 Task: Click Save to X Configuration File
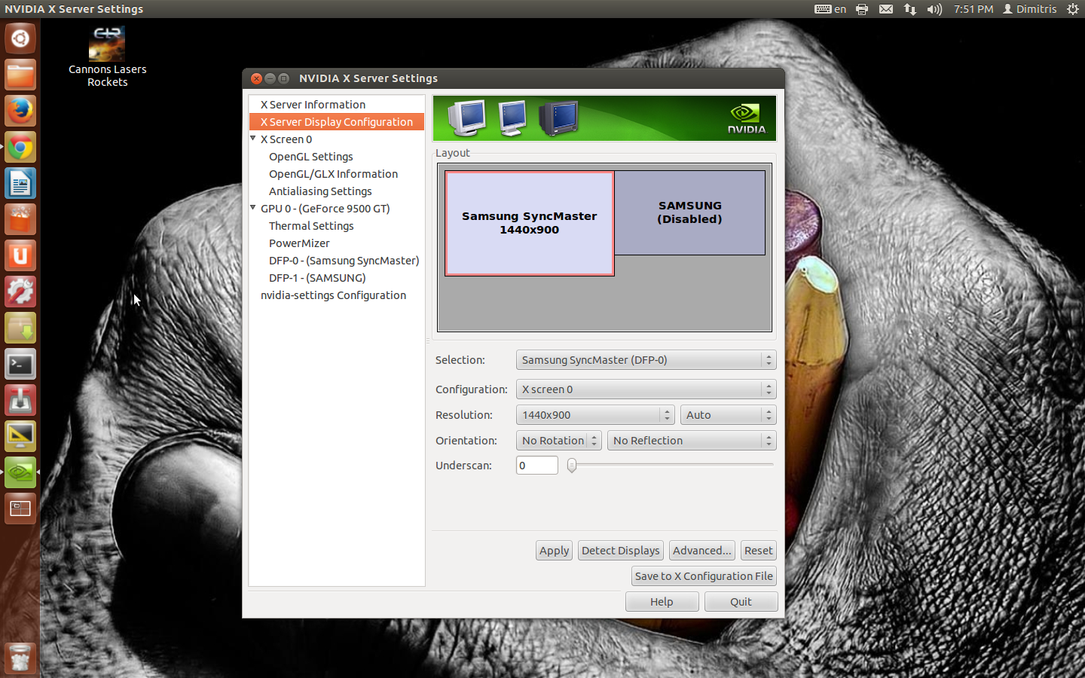(704, 576)
